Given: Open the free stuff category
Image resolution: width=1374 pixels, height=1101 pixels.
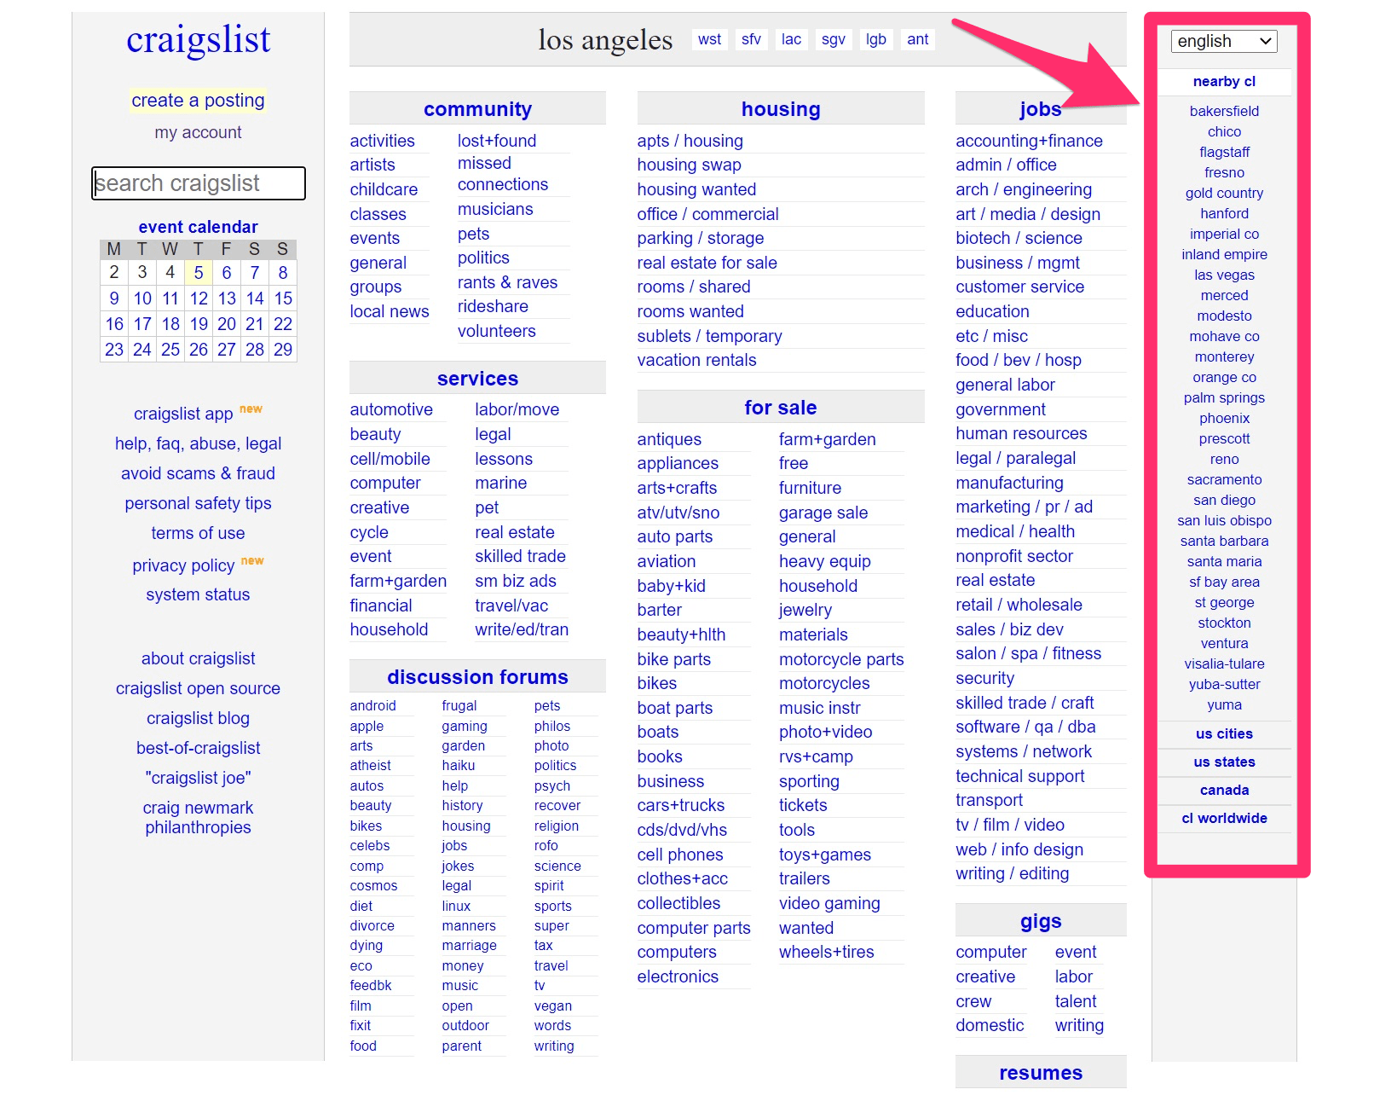Looking at the screenshot, I should tap(794, 463).
